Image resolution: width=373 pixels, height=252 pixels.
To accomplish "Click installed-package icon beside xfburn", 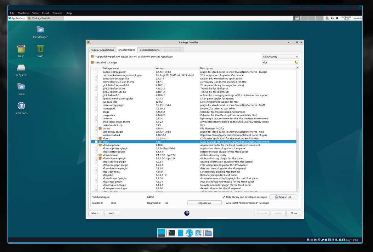I will [x=100, y=139].
